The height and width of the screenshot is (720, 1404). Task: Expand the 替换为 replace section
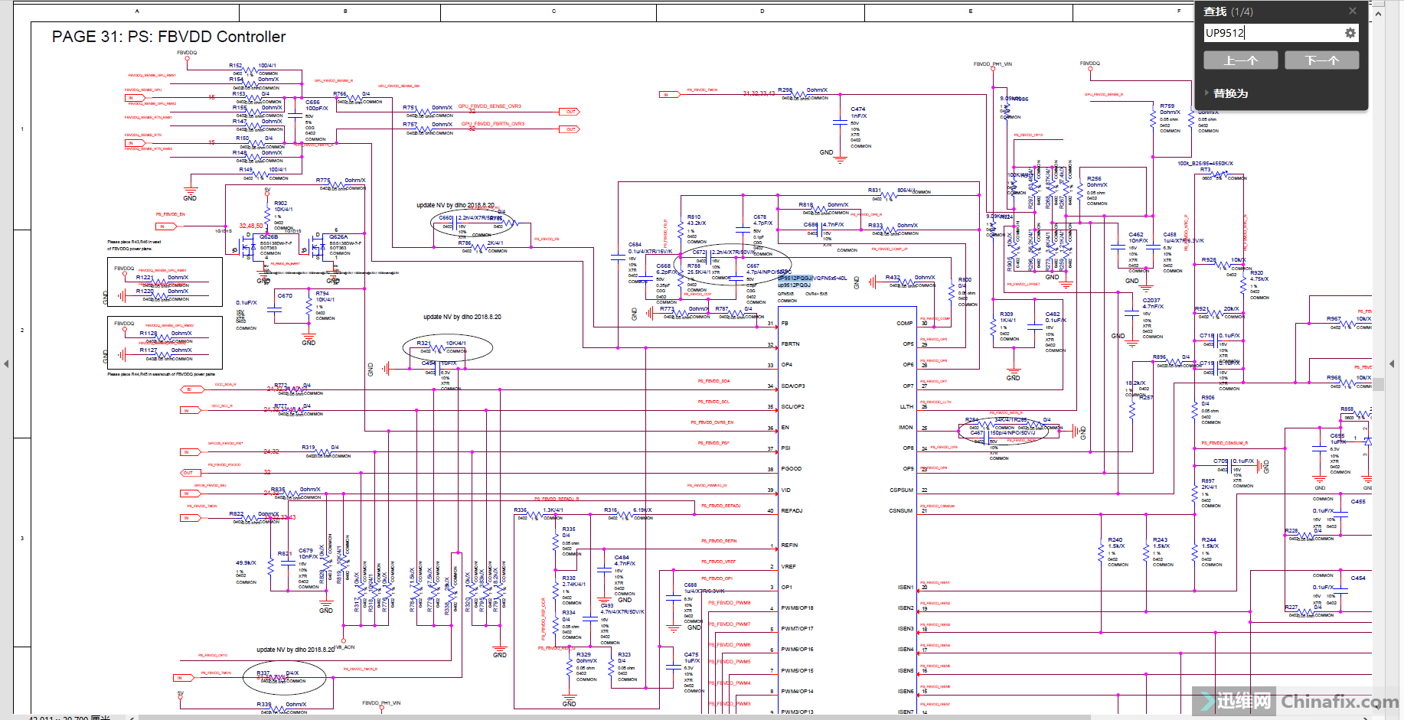(x=1229, y=93)
